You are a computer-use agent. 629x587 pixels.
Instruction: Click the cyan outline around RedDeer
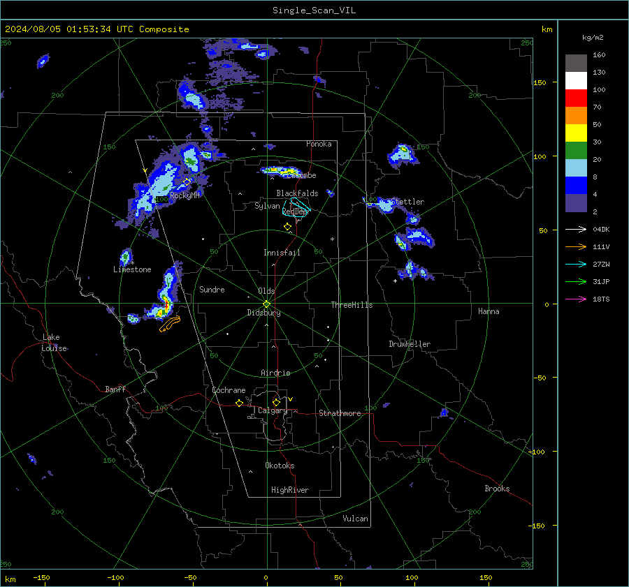[x=296, y=207]
